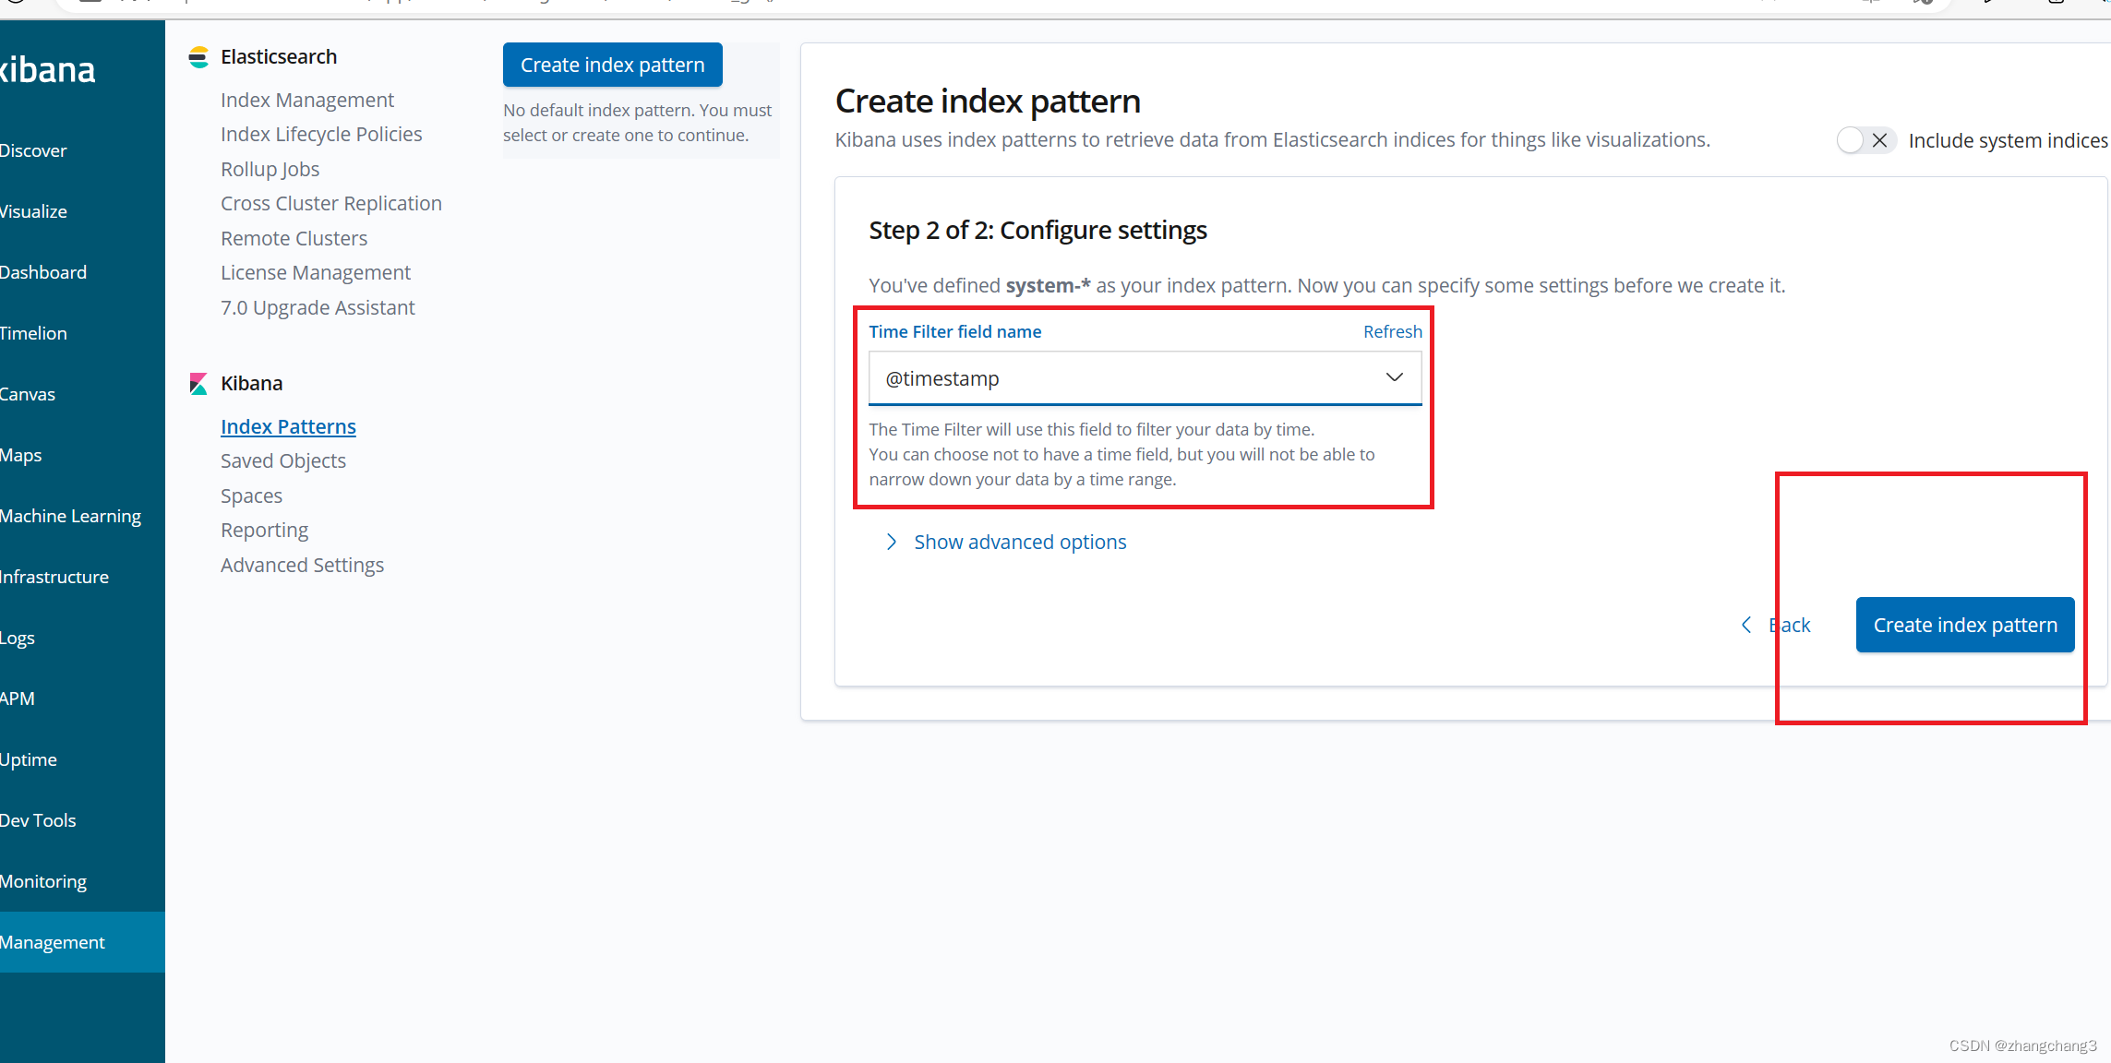Click the 'Step 2 of 2: Configure settings' heading
This screenshot has height=1063, width=2111.
(x=1038, y=231)
